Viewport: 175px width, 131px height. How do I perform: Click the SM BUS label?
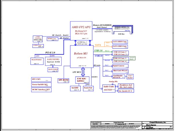(x=94, y=77)
